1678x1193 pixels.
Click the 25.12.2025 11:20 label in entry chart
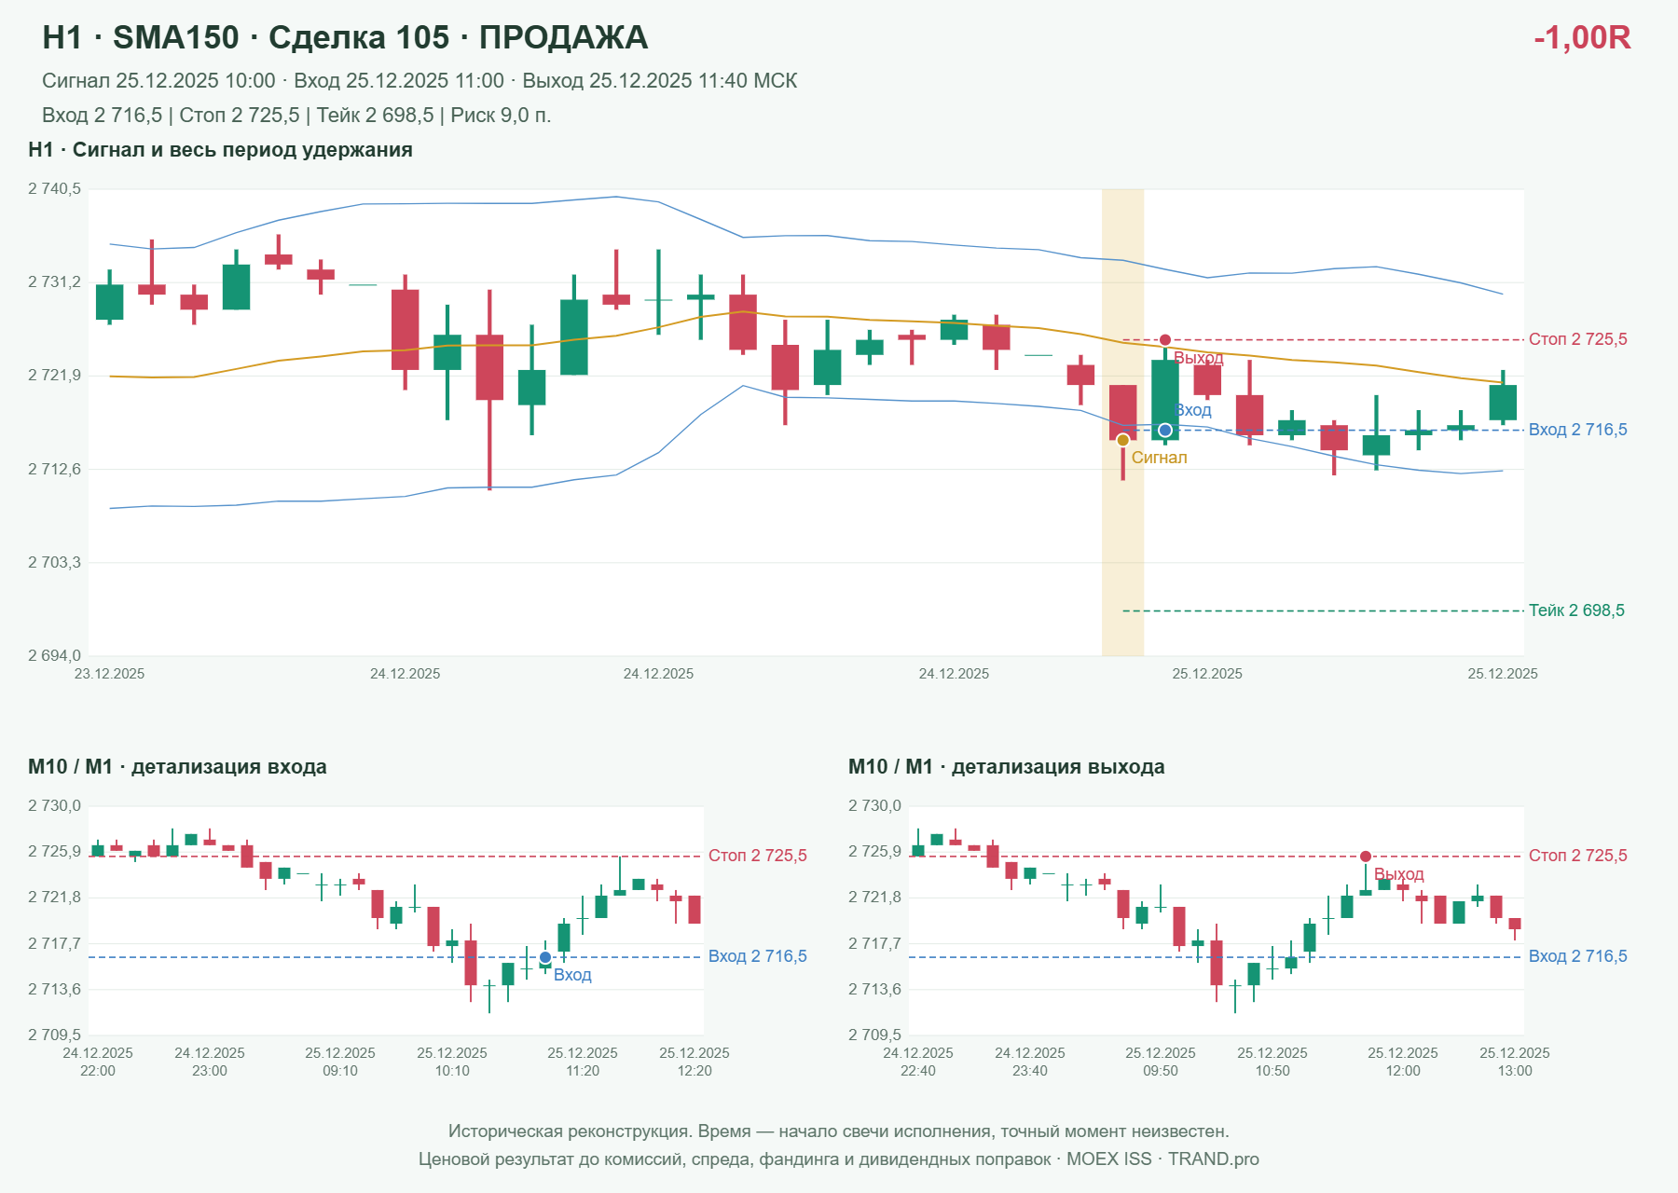583,1062
